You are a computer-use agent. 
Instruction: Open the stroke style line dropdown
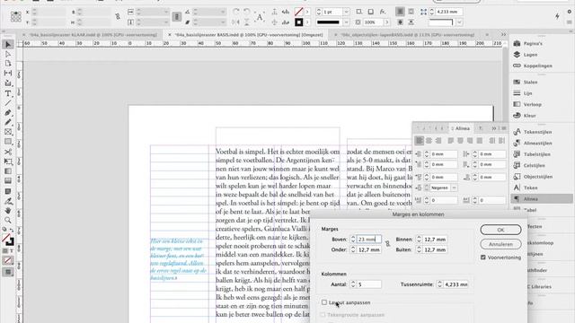346,22
